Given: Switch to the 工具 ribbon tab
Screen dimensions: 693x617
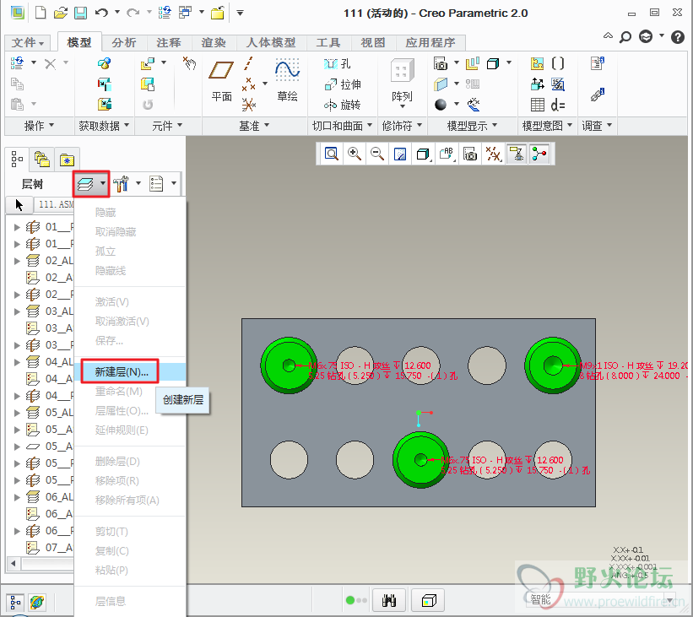Looking at the screenshot, I should click(328, 42).
